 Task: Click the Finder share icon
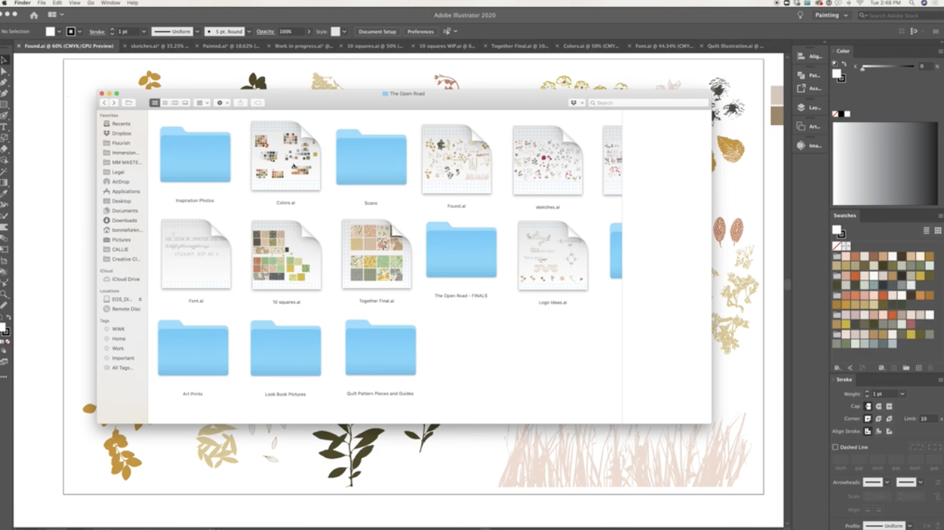[241, 103]
